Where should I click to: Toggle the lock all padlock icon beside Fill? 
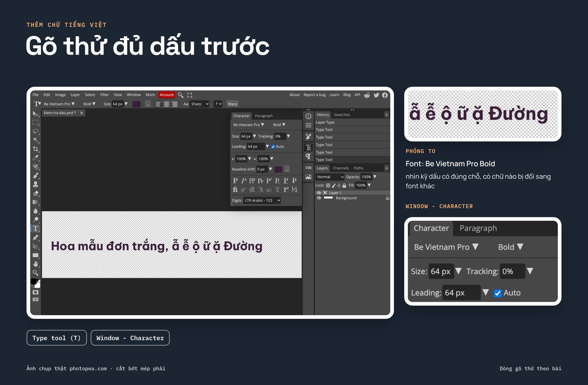(x=344, y=185)
